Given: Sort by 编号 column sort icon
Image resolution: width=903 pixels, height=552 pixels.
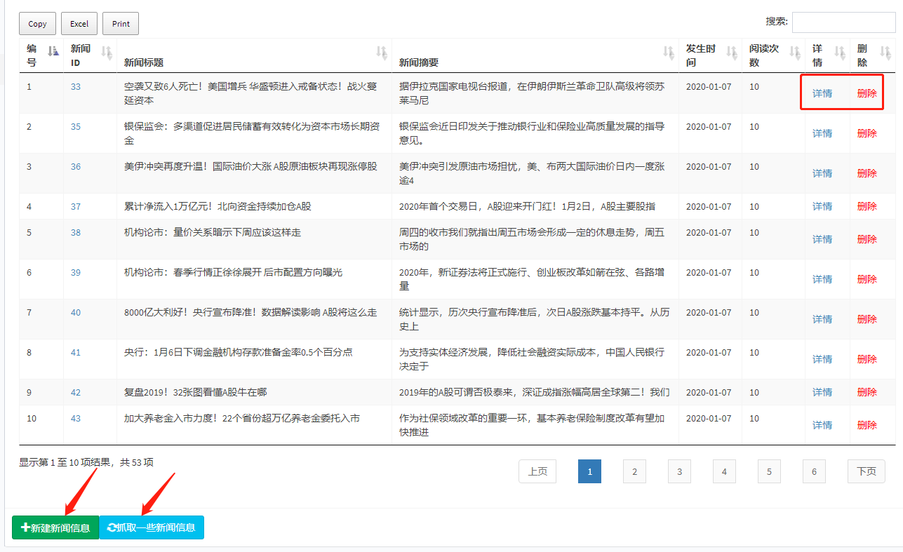Looking at the screenshot, I should [x=53, y=51].
